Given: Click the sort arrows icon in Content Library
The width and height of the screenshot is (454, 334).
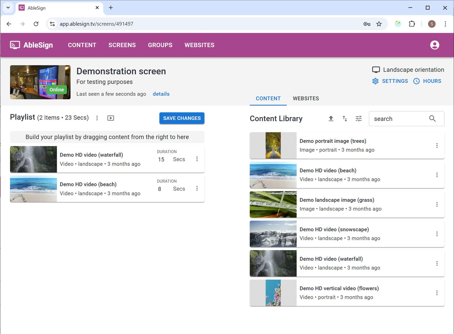Looking at the screenshot, I should click(345, 118).
